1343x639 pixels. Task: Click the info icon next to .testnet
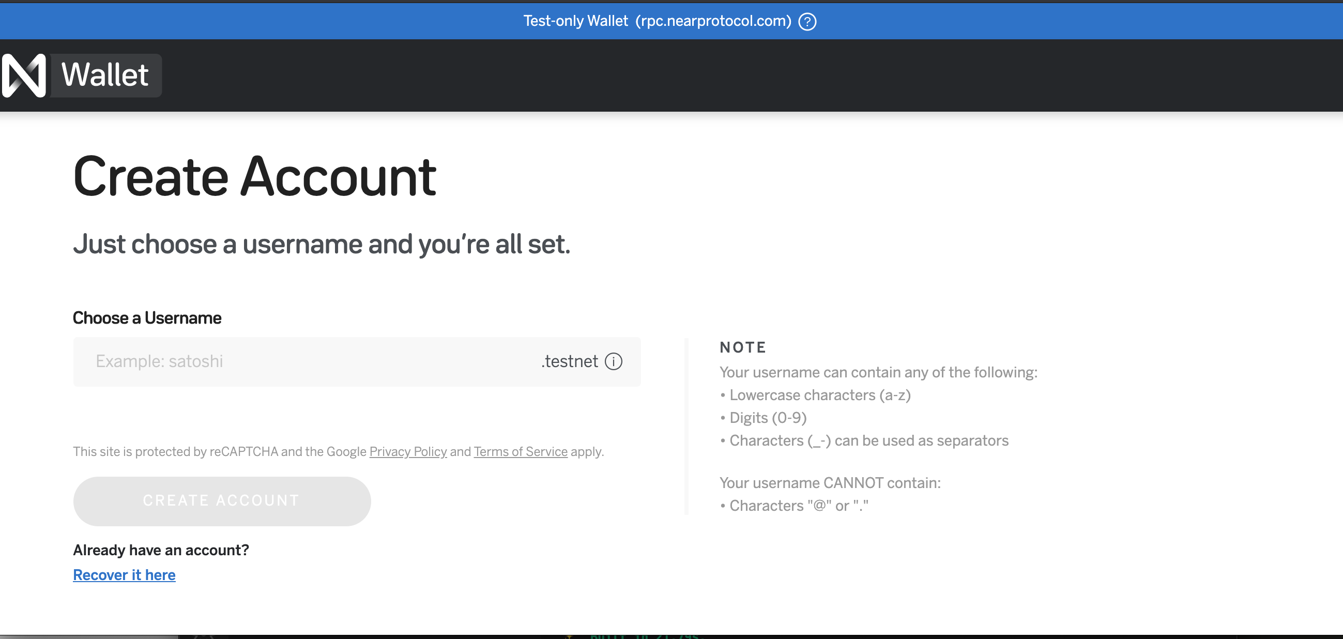point(613,361)
